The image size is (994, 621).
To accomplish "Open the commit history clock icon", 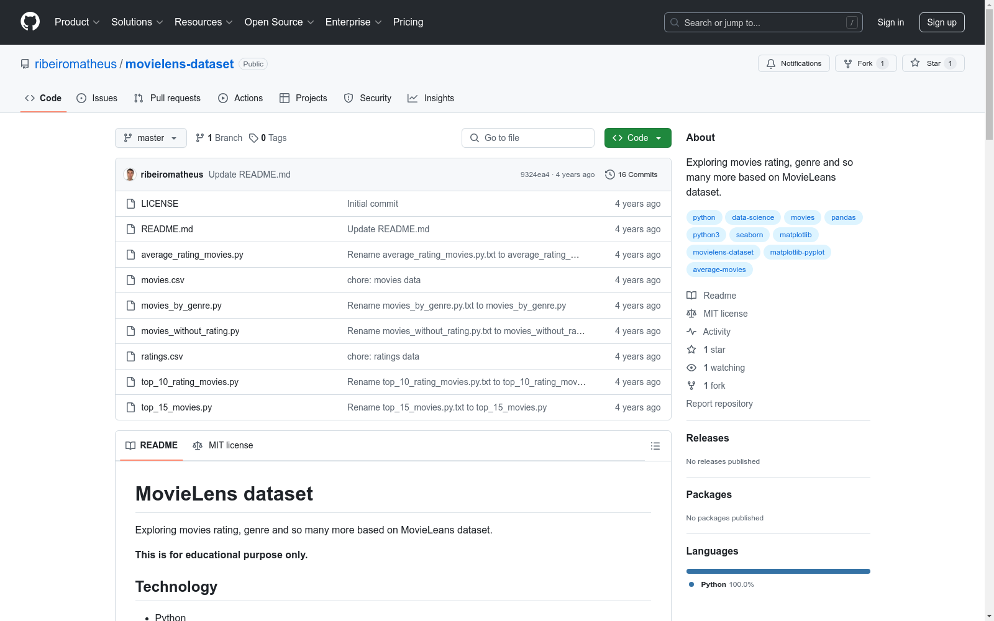I will pyautogui.click(x=610, y=175).
